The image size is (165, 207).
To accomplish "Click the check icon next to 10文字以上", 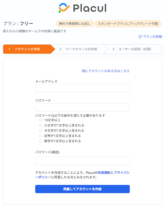I will tap(41, 120).
